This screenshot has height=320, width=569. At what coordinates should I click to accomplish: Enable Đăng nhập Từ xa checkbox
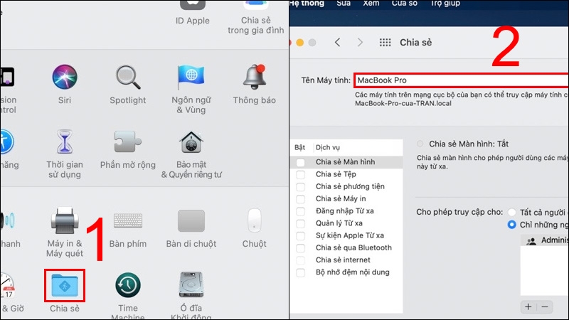[300, 211]
